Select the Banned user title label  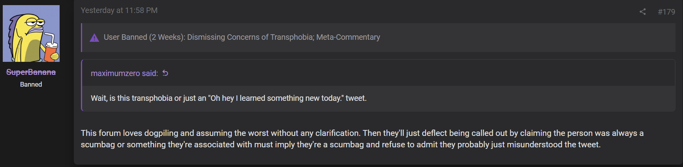tap(31, 84)
